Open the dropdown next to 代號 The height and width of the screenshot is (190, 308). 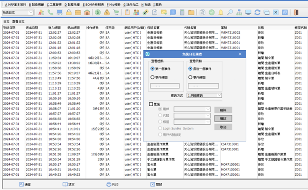coord(192,115)
